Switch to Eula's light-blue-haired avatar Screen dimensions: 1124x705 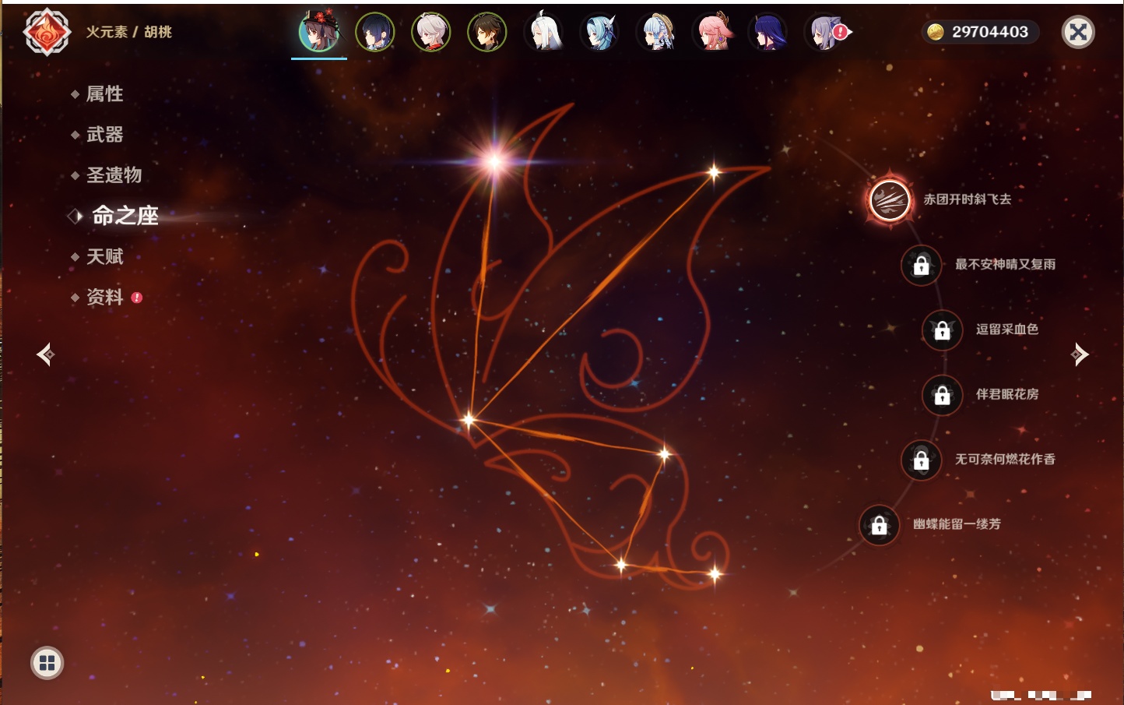(599, 32)
